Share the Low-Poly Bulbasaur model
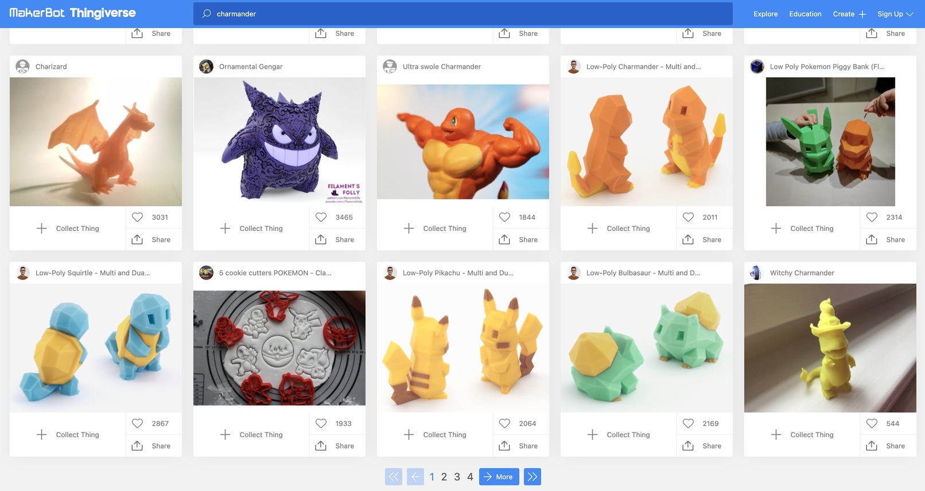Image resolution: width=925 pixels, height=491 pixels. coord(705,446)
